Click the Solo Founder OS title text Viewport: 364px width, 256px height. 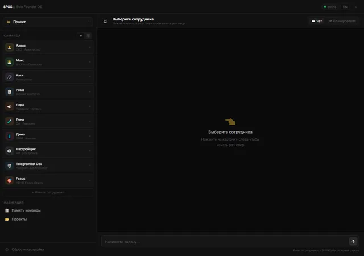point(29,7)
